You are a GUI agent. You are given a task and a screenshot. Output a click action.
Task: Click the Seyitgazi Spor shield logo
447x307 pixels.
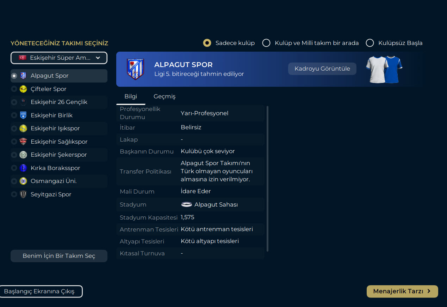click(x=23, y=194)
